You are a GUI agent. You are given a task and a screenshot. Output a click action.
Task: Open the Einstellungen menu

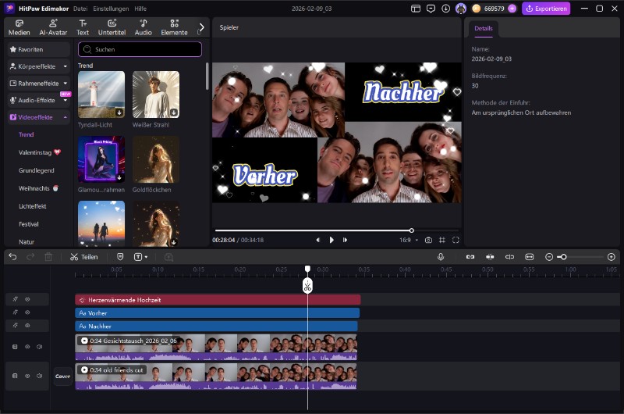111,9
